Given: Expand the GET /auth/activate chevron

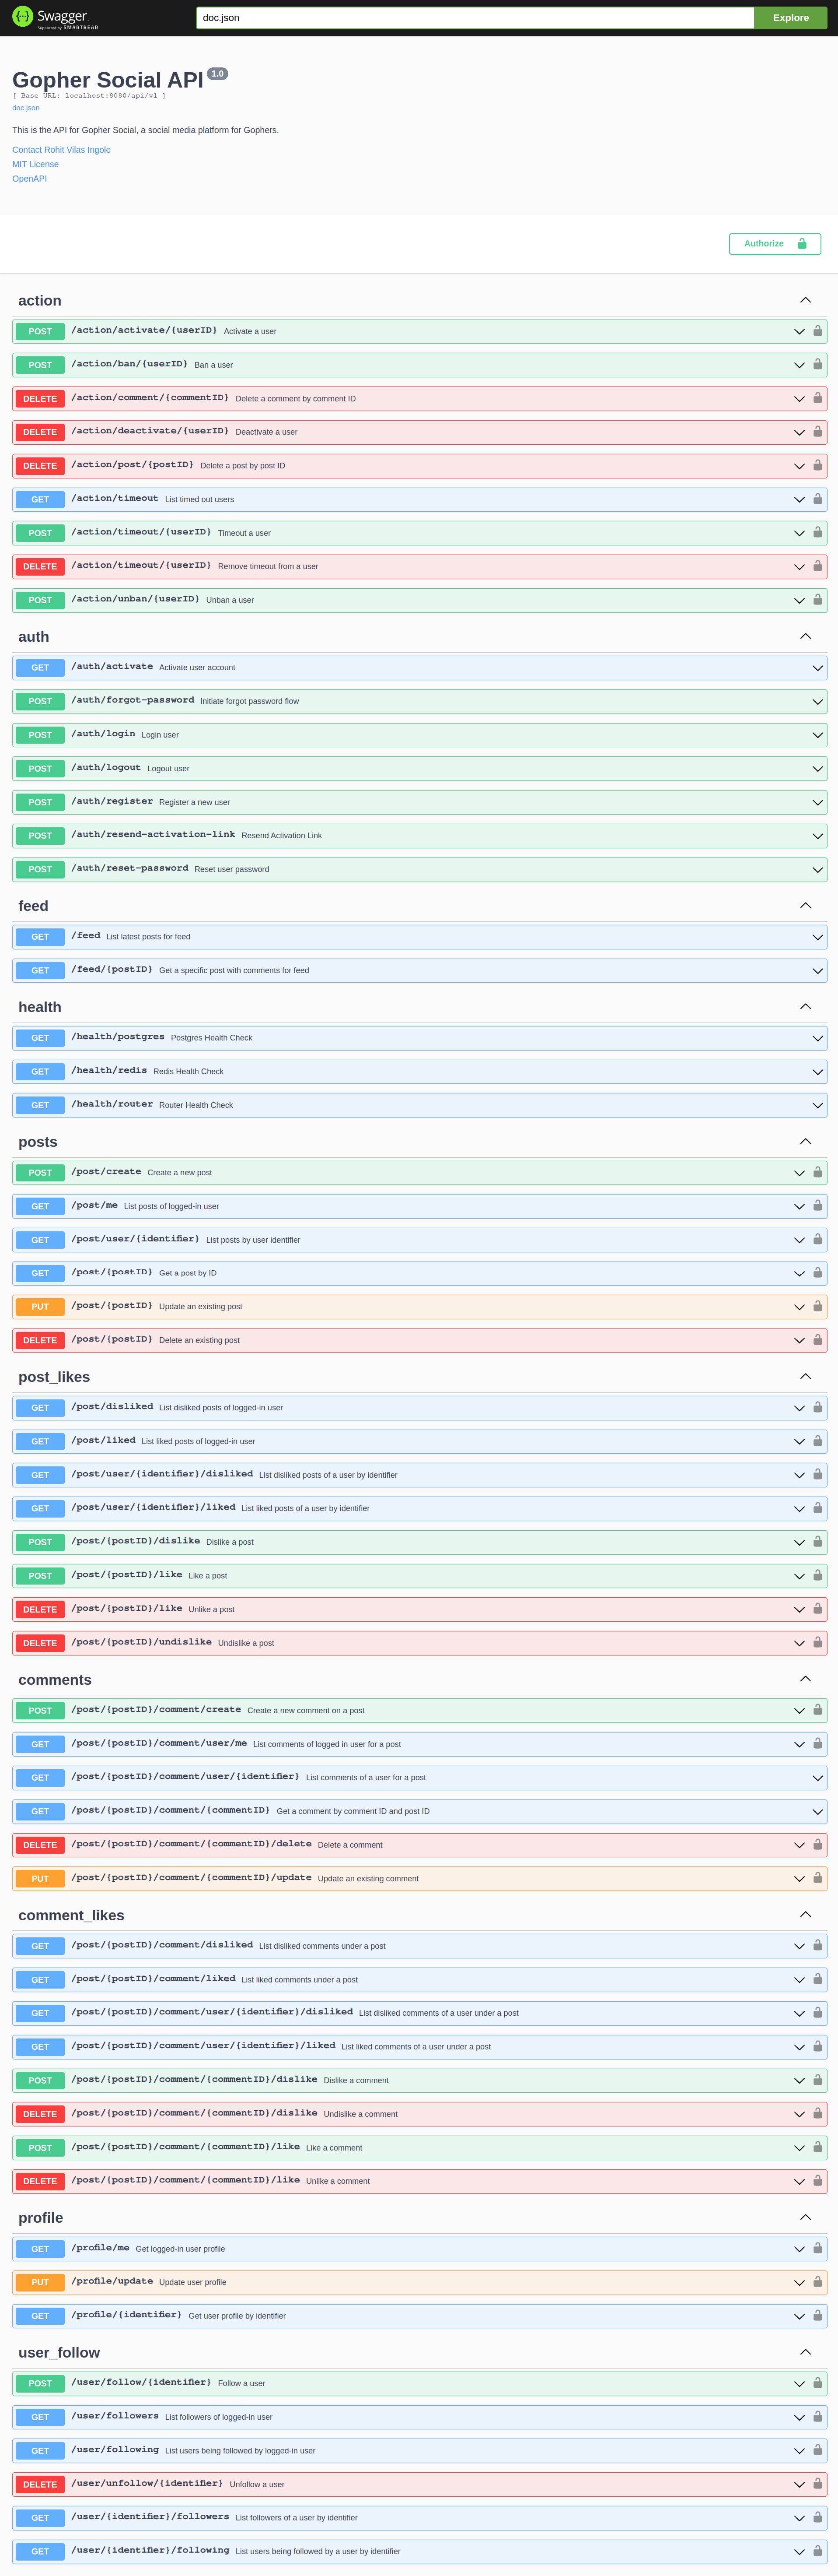Looking at the screenshot, I should pos(818,668).
